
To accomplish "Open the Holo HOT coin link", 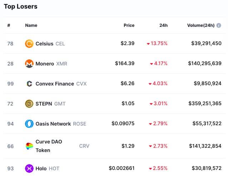I will (x=47, y=168).
